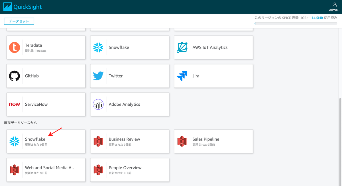
Task: Click the People Overview S3 icon
Action: (x=98, y=170)
